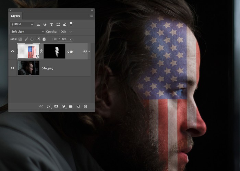This screenshot has height=171, width=240.
Task: Open the Kind filter dropdown
Action: tap(22, 24)
